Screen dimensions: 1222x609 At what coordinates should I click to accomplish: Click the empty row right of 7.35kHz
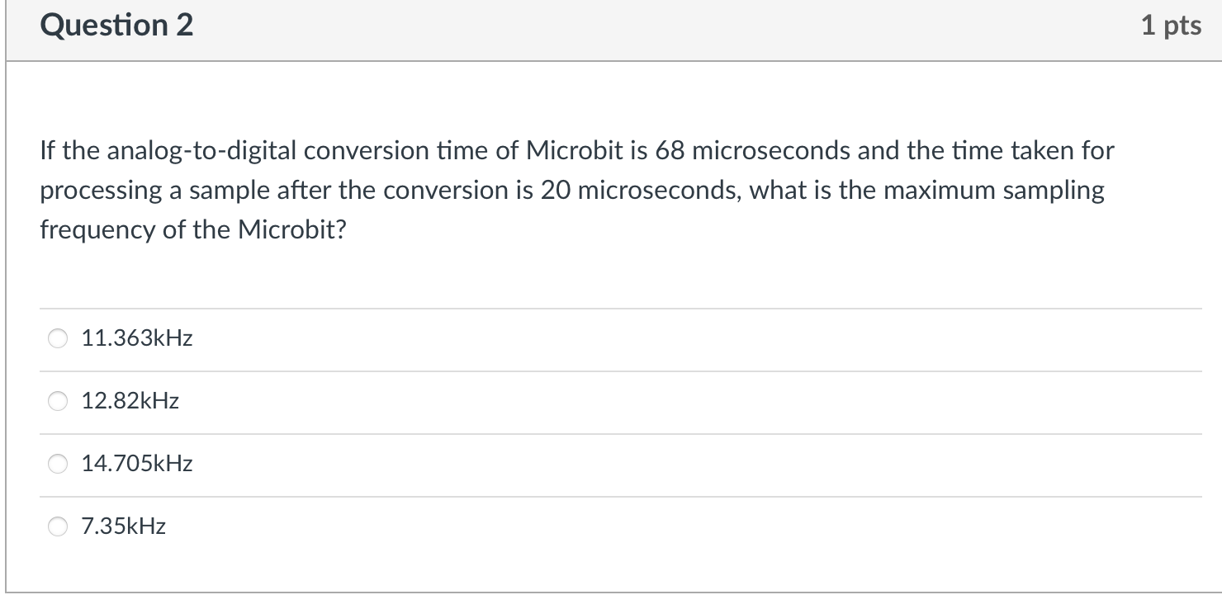(x=661, y=526)
